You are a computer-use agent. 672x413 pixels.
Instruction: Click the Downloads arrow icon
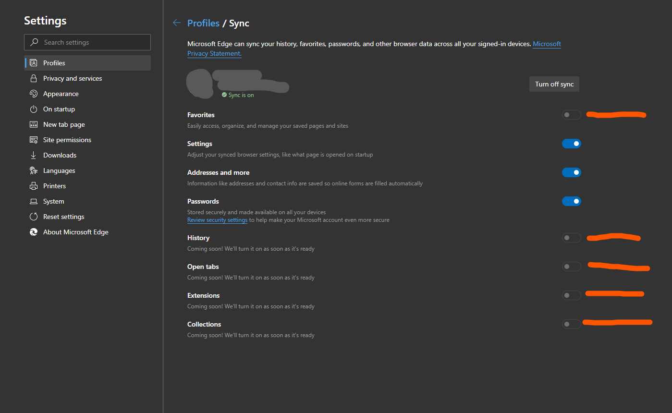coord(34,155)
